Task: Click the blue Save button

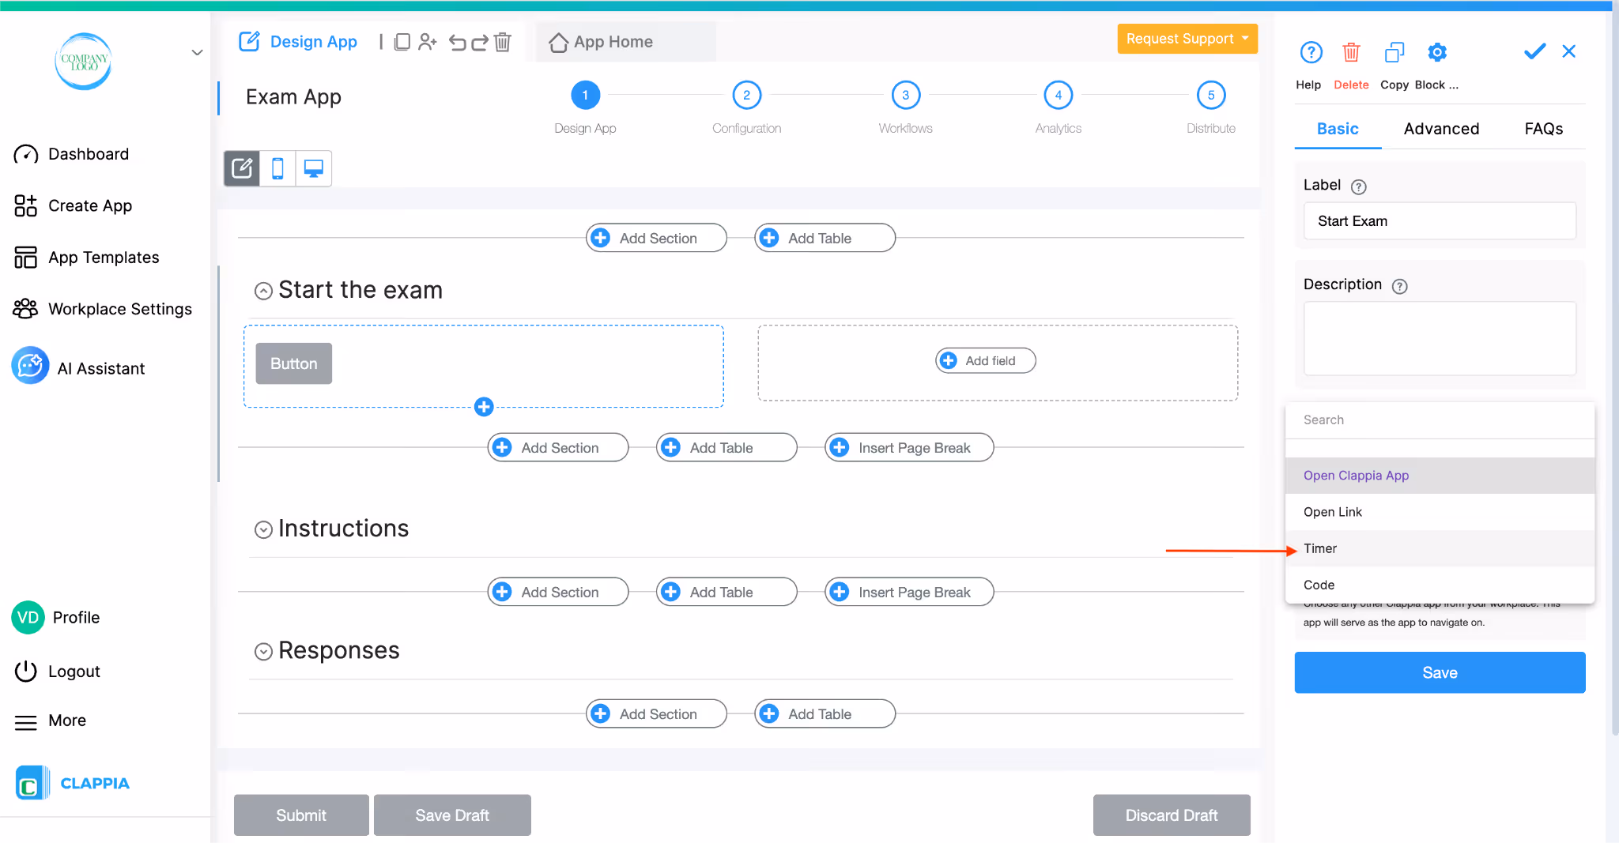Action: 1440,672
